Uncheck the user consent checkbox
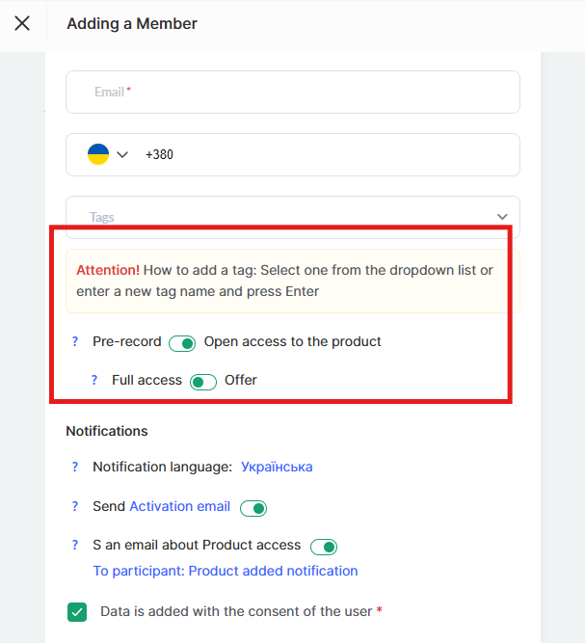 pos(77,612)
